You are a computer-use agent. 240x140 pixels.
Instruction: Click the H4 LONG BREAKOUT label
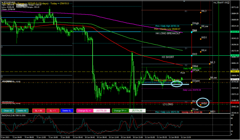[x=168, y=33]
